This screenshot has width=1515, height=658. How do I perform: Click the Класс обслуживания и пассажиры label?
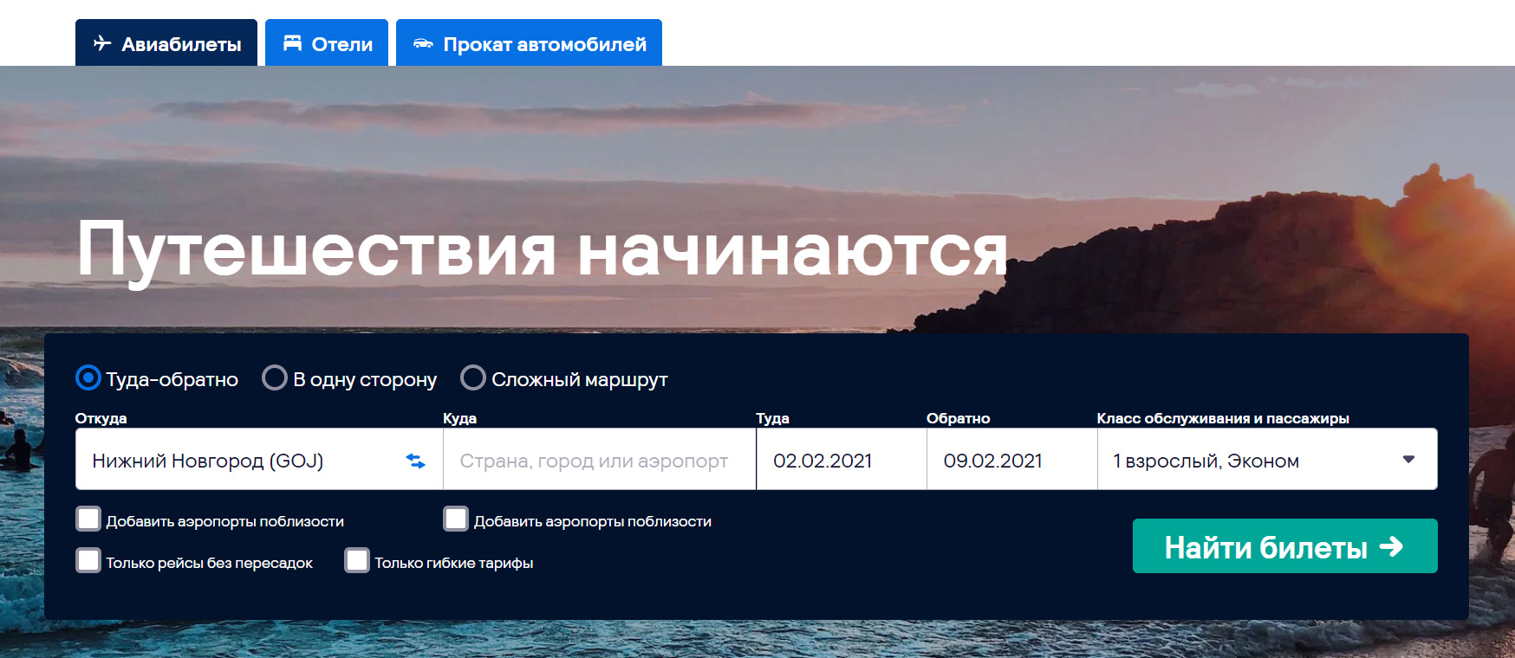point(1223,418)
